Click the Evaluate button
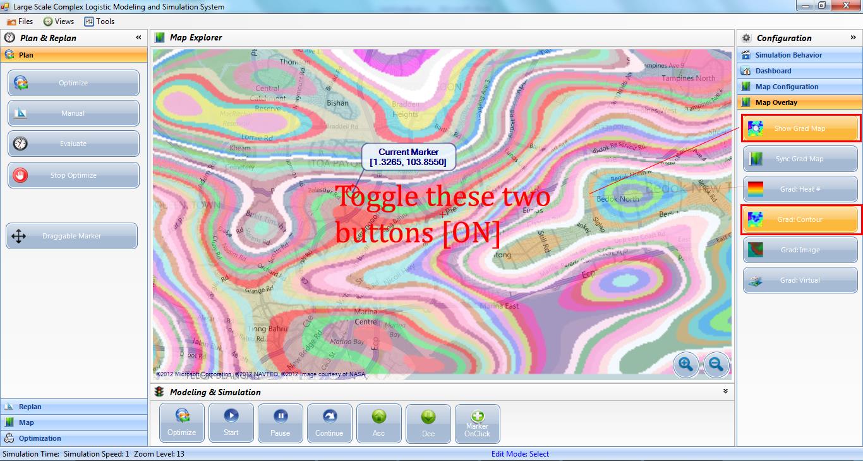Screen dimensions: 863x461 click(x=73, y=144)
